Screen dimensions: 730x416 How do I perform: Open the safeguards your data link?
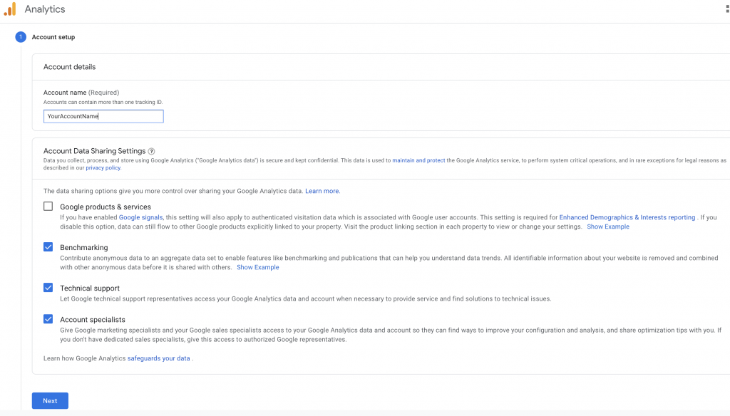158,358
